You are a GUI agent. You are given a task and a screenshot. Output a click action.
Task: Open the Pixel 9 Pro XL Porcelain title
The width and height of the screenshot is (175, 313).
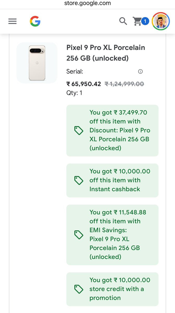tap(106, 53)
